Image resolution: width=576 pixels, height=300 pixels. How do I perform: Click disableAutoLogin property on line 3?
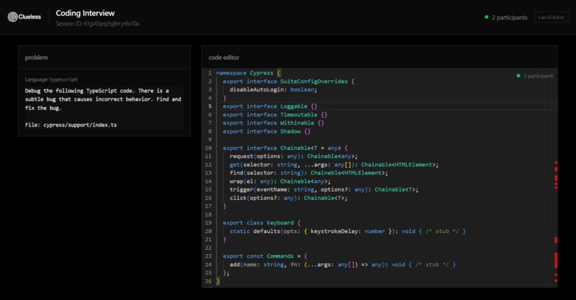pyautogui.click(x=257, y=89)
